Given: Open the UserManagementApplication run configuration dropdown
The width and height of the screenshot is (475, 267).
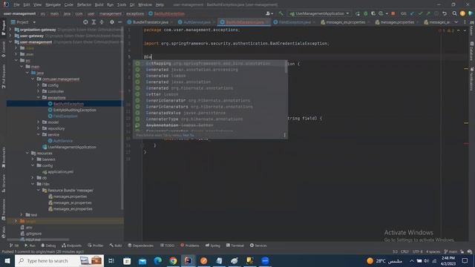Looking at the screenshot, I should click(320, 13).
